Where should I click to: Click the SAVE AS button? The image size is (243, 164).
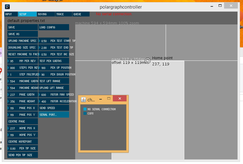pos(23,34)
